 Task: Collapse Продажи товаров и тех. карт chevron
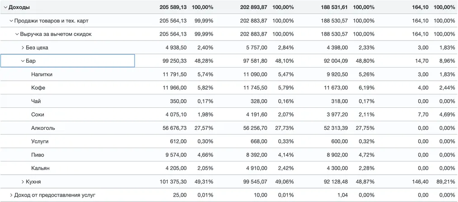(x=11, y=21)
